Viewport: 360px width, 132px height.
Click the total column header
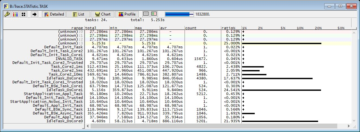tap(97, 28)
